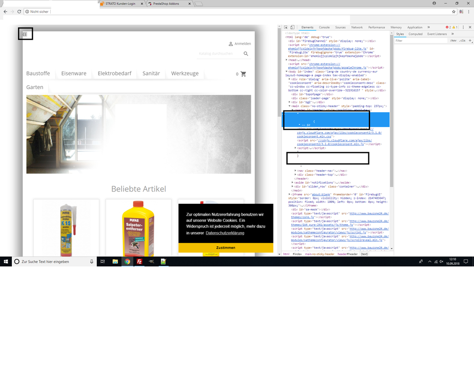Image resolution: width=474 pixels, height=372 pixels.
Task: Launch FileZilla from the taskbar
Action: point(139,261)
